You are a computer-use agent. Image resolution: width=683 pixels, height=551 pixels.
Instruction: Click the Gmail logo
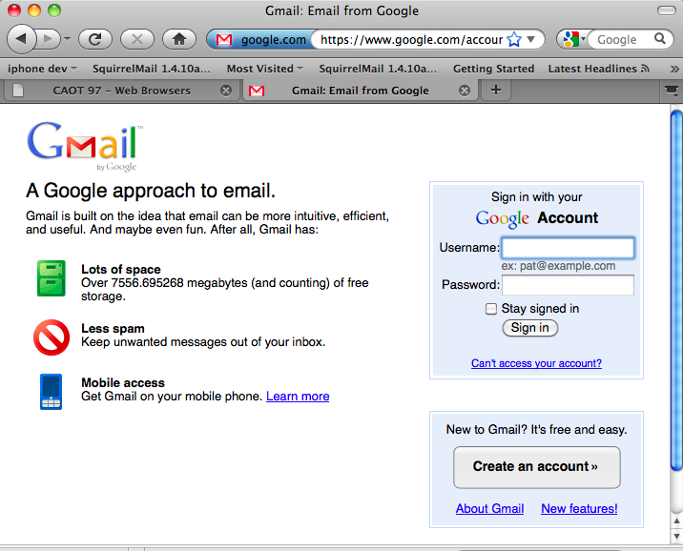click(x=85, y=146)
